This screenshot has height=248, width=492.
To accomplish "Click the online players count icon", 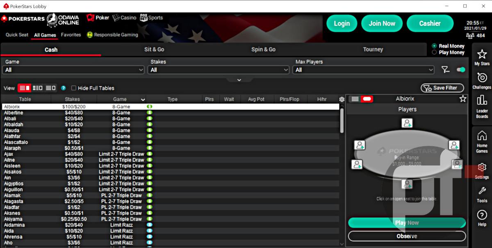I will point(470,36).
